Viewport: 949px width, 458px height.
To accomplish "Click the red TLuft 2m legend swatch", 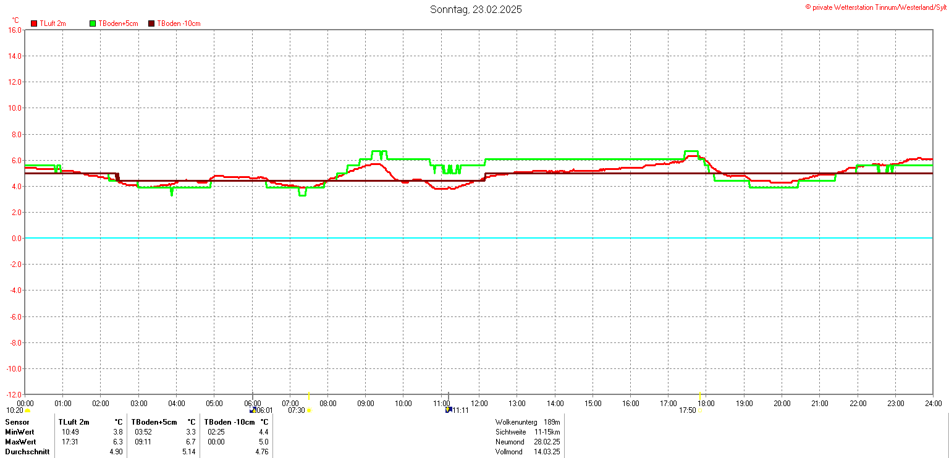I will coord(34,23).
